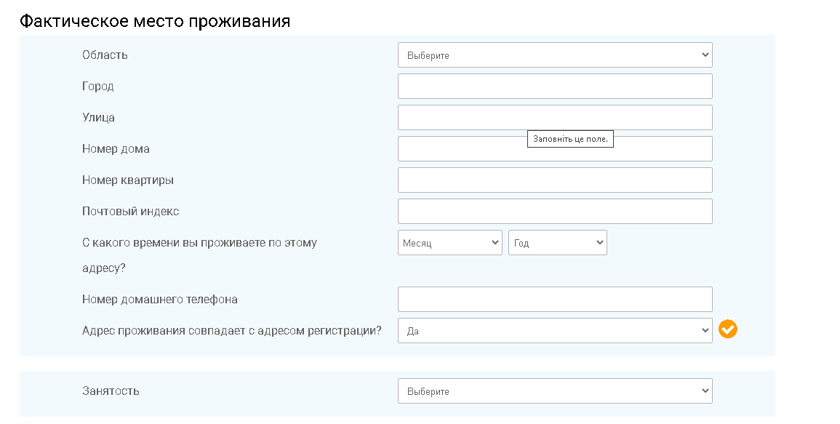The width and height of the screenshot is (840, 424).
Task: Click the Область label text
Action: pos(105,55)
